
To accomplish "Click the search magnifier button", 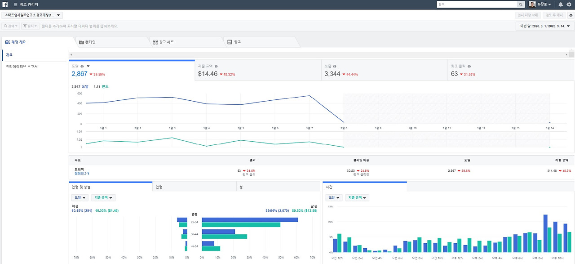I will tap(521, 4).
